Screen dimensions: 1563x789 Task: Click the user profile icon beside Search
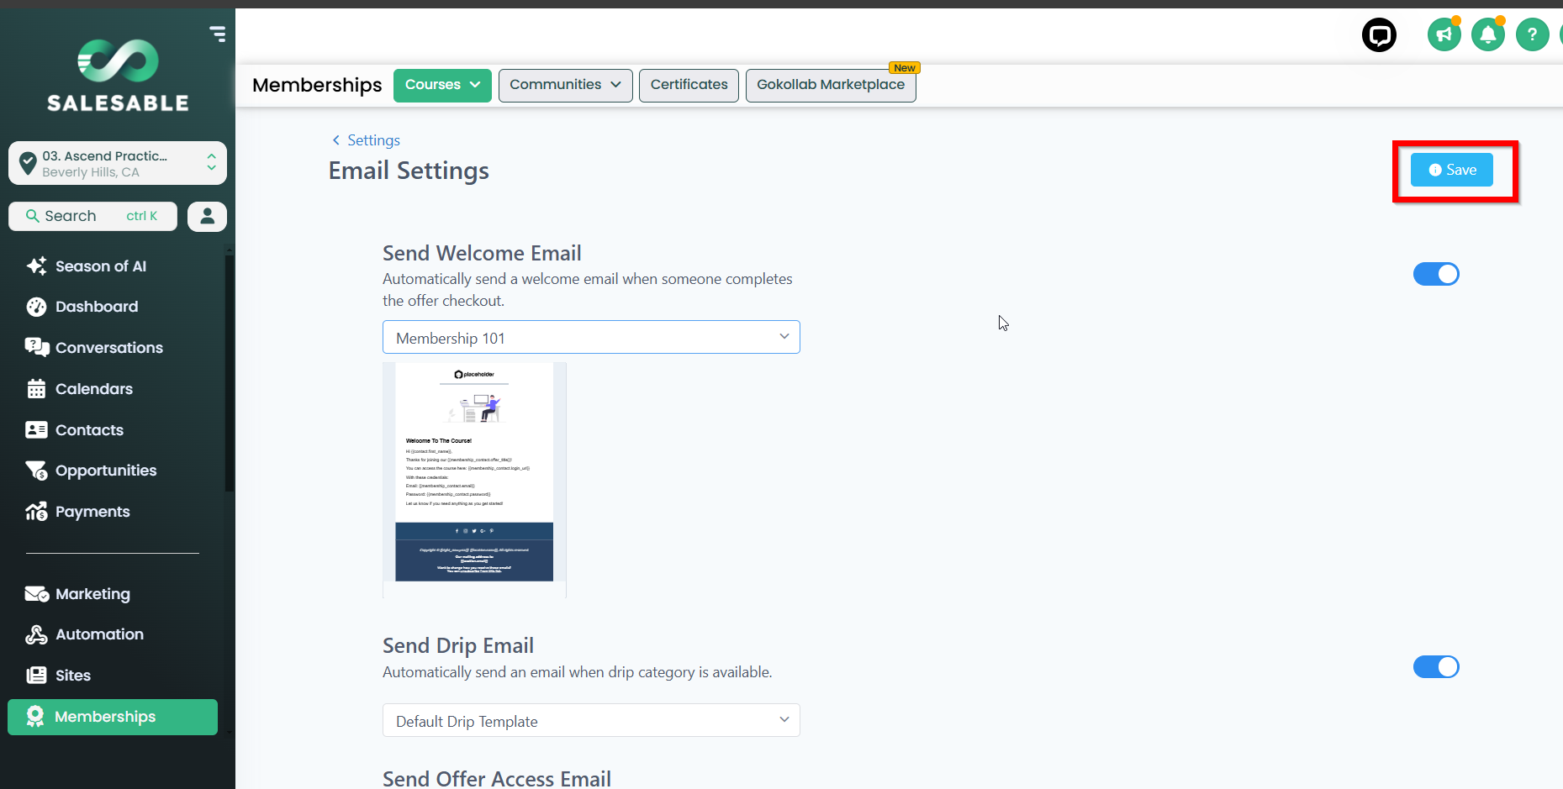[x=207, y=217]
